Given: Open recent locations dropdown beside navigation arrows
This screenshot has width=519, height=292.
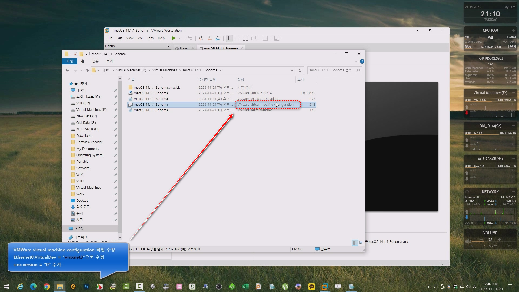Looking at the screenshot, I should (82, 70).
